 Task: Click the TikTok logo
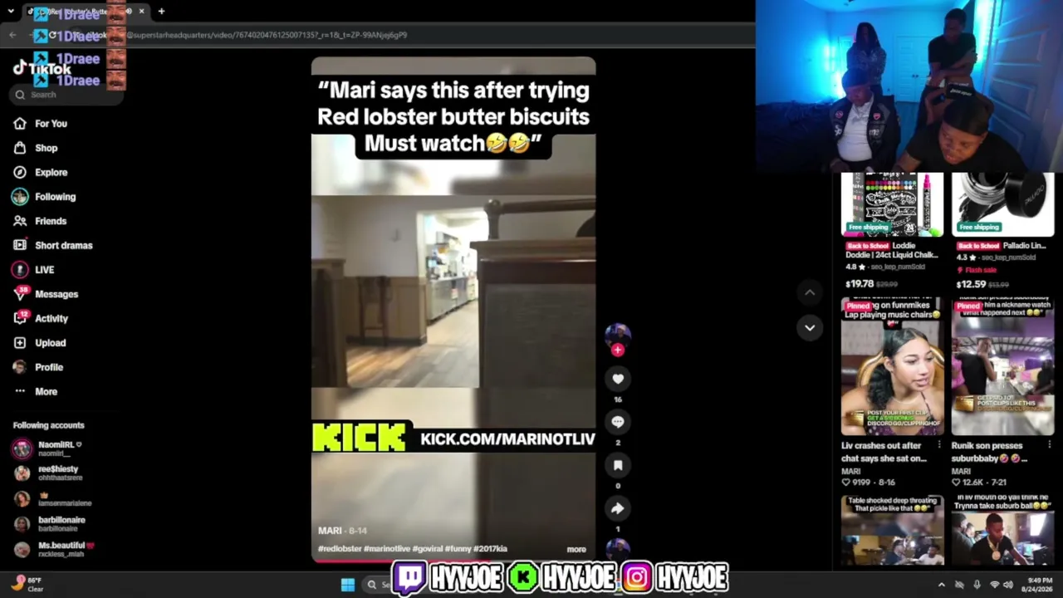point(42,69)
